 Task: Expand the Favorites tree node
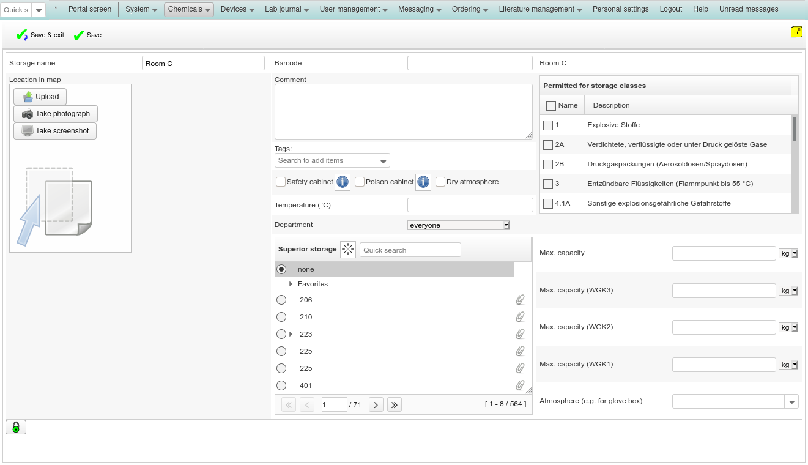(x=291, y=284)
